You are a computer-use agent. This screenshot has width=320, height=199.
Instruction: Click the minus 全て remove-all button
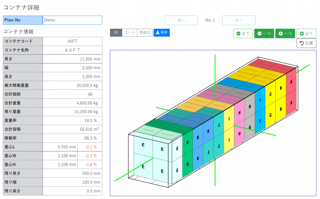coord(243,33)
